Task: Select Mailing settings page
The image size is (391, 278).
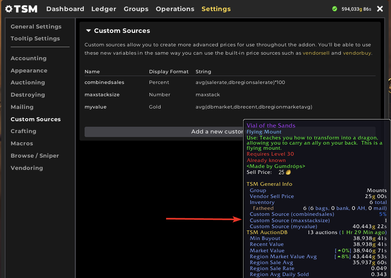Action: click(x=22, y=107)
